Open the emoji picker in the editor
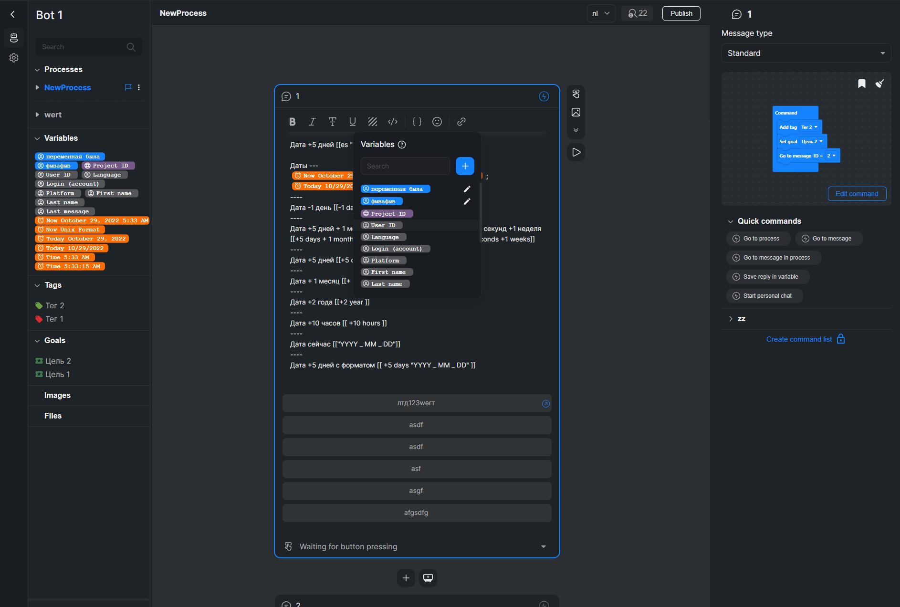Viewport: 900px width, 607px height. click(x=438, y=122)
